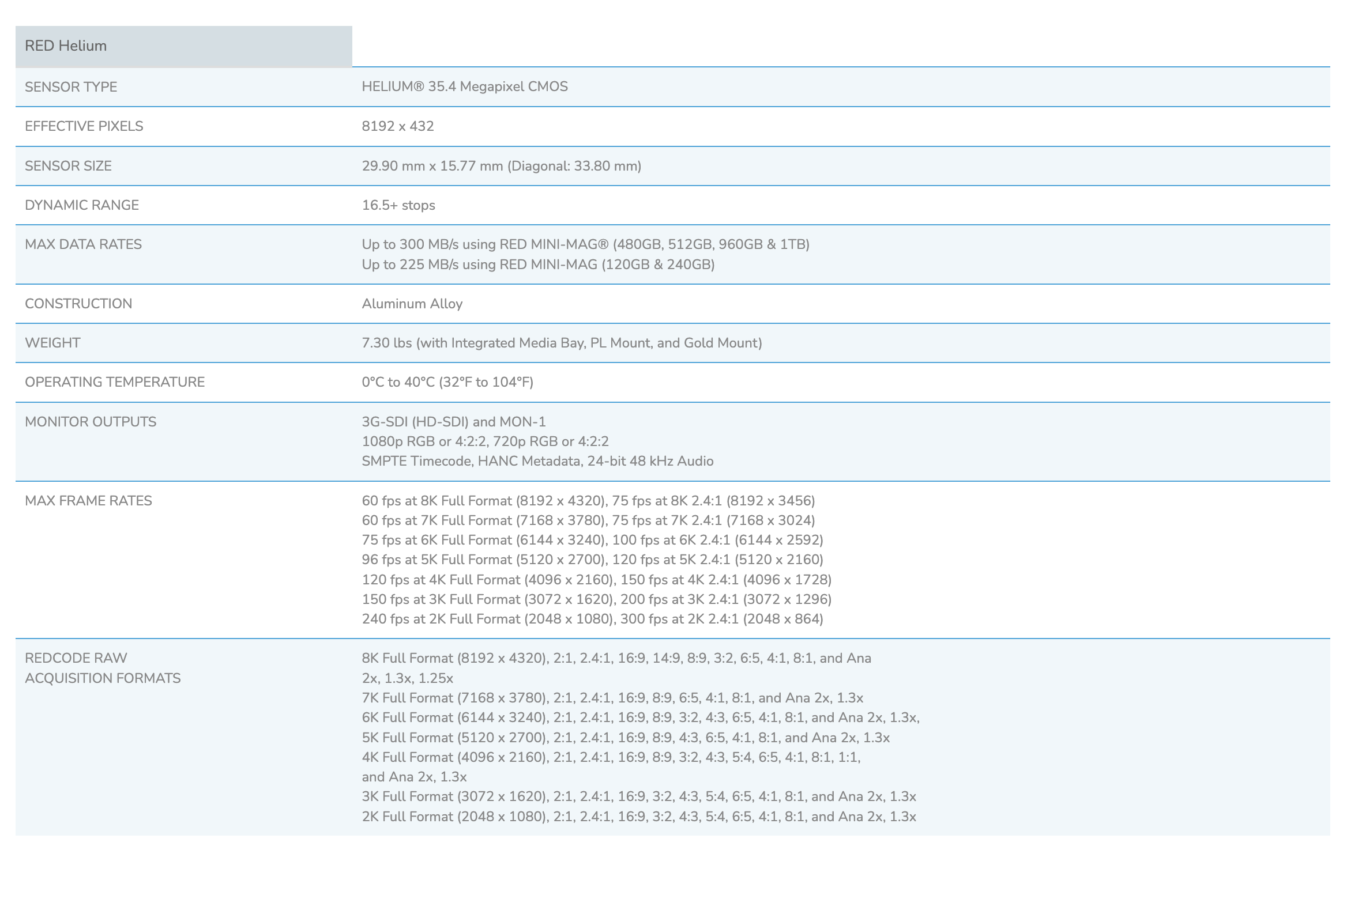Click the '7.30 lbs' weight value
The image size is (1347, 899).
[562, 343]
